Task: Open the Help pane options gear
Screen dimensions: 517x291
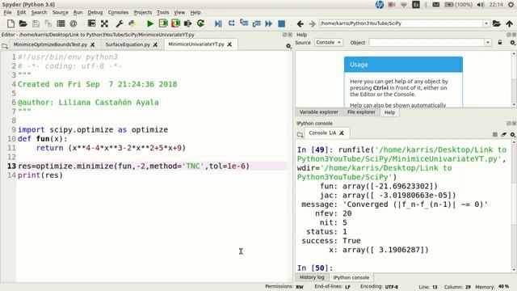Action: click(512, 43)
